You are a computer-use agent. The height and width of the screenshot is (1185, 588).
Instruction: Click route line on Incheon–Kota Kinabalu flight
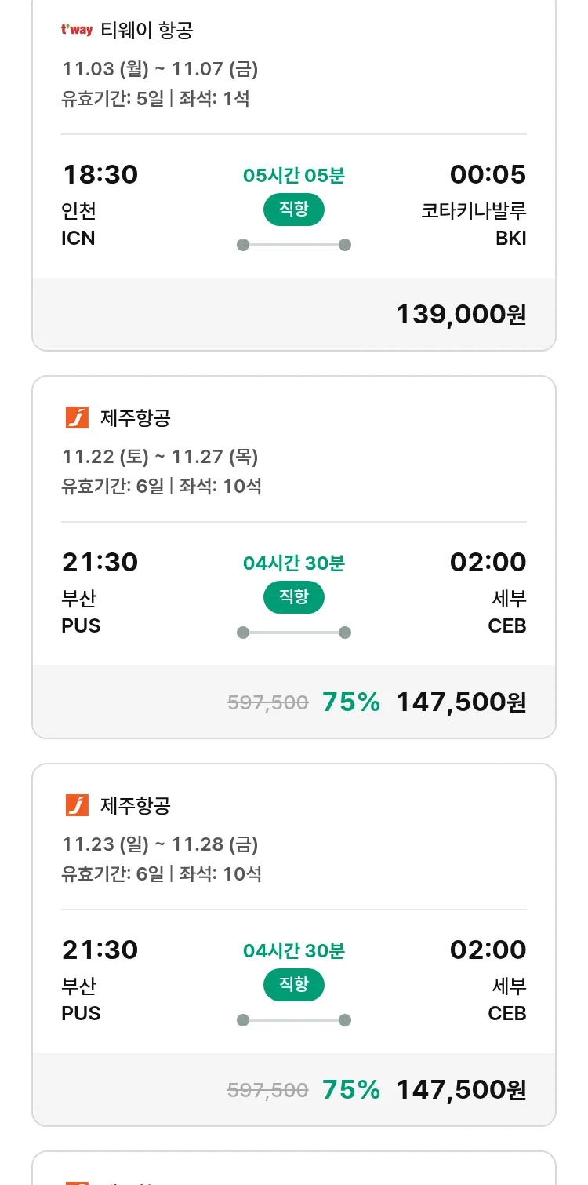[x=293, y=245]
